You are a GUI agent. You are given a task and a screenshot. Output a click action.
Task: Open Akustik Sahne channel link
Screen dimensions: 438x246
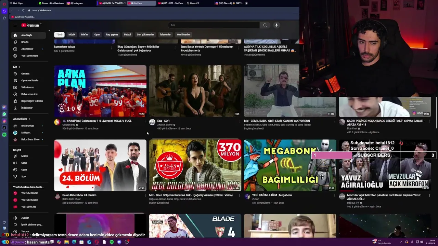[165, 125]
